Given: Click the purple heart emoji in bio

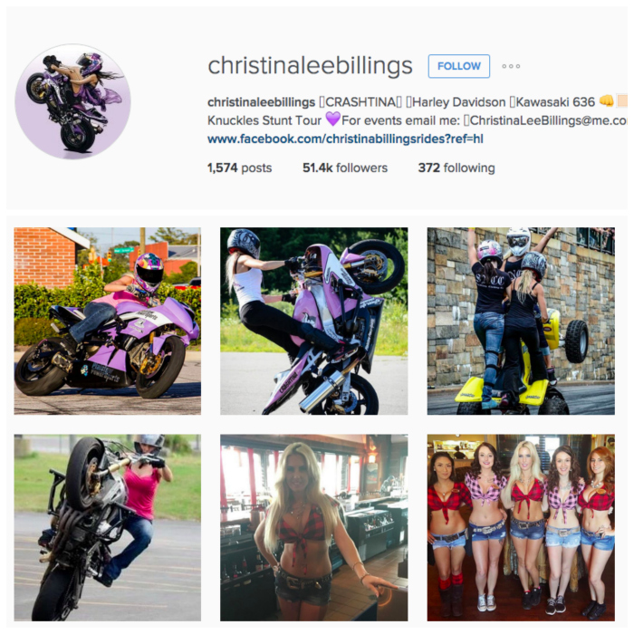Looking at the screenshot, I should pos(332,119).
